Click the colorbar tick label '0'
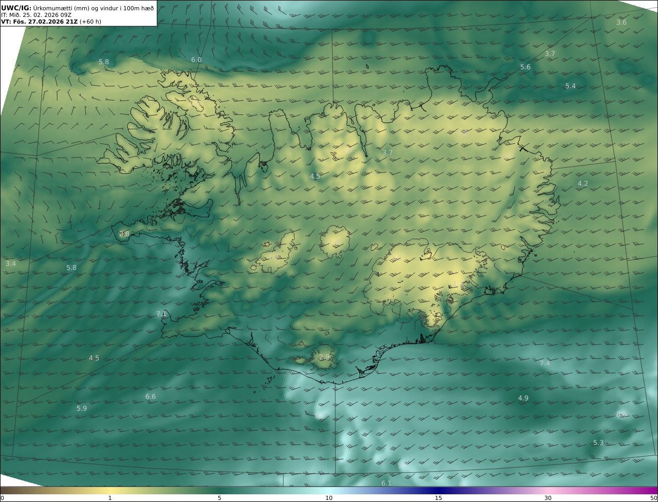Screen dimensions: 658x502 point(2,498)
